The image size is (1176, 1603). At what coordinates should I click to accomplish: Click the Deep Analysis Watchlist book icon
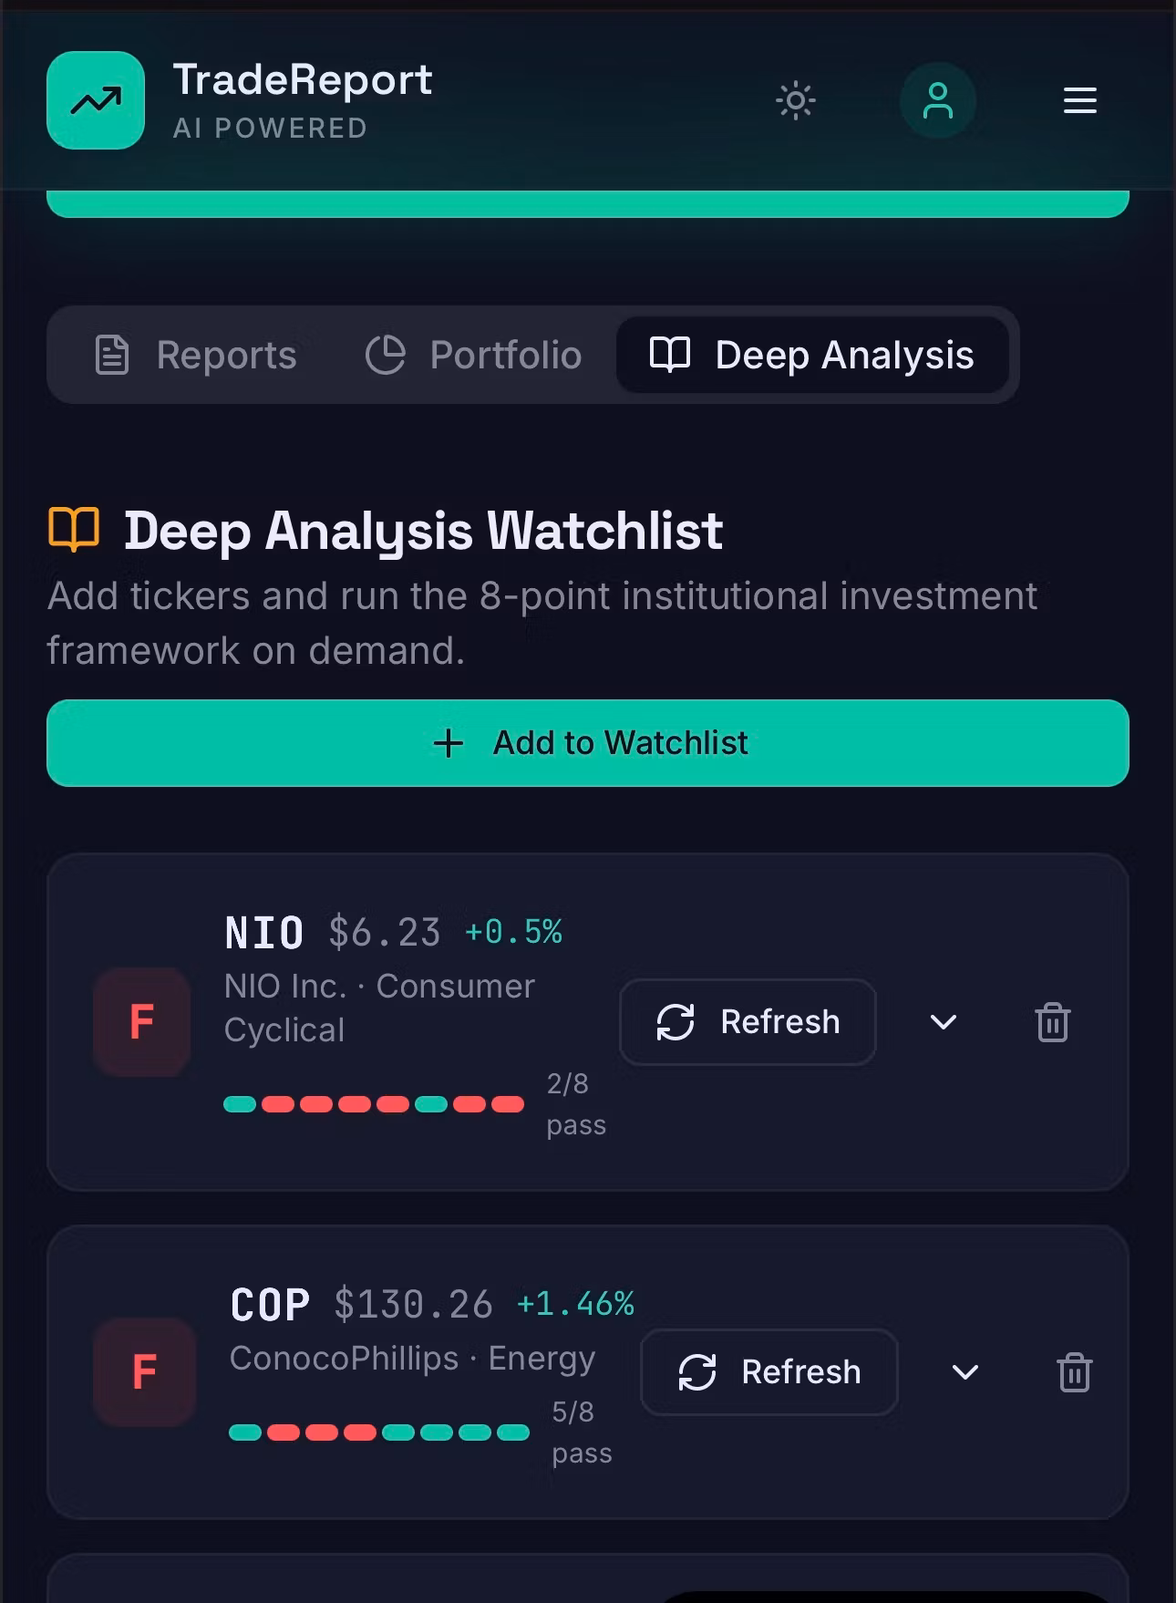point(74,529)
